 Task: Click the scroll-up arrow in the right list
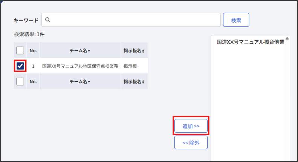287,38
